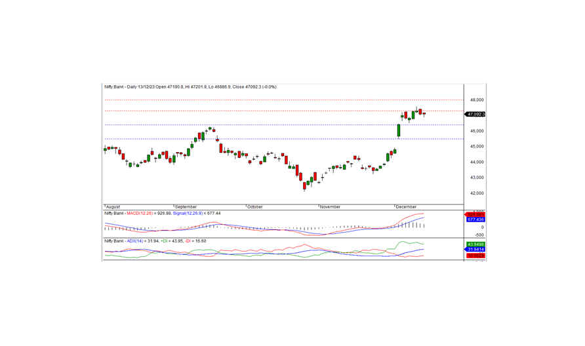The image size is (585, 346).
Task: Select the 43,000 price axis label
Action: [477, 178]
